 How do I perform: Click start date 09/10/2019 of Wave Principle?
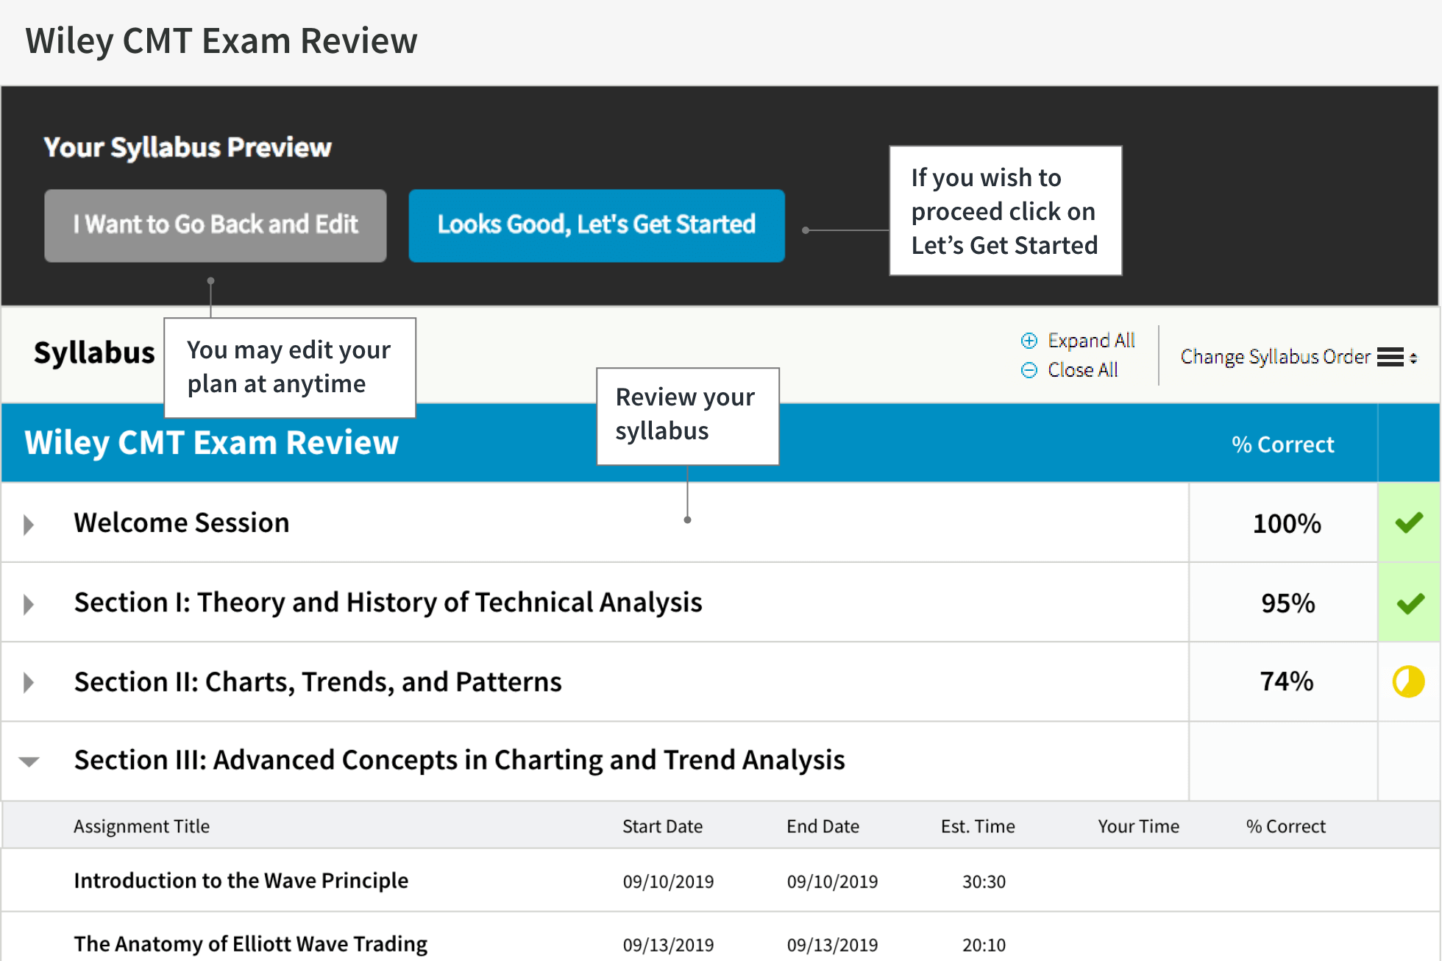coord(668,882)
